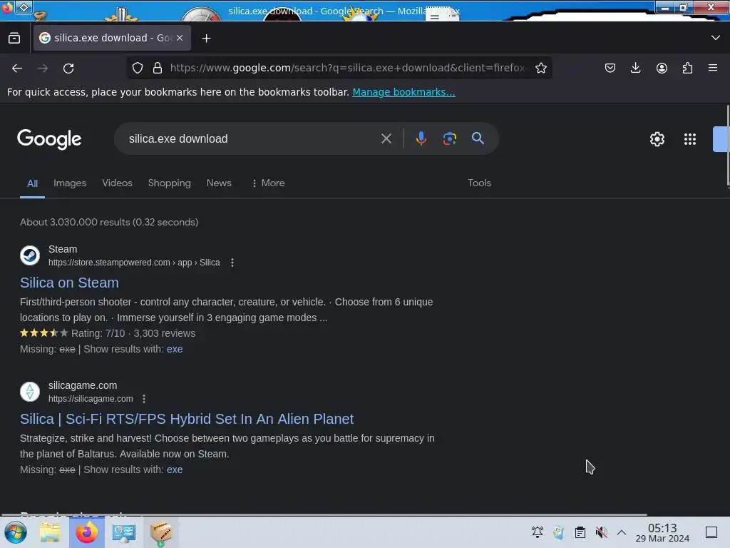Viewport: 730px width, 548px height.
Task: Submit search with magnifying glass
Action: tap(478, 138)
